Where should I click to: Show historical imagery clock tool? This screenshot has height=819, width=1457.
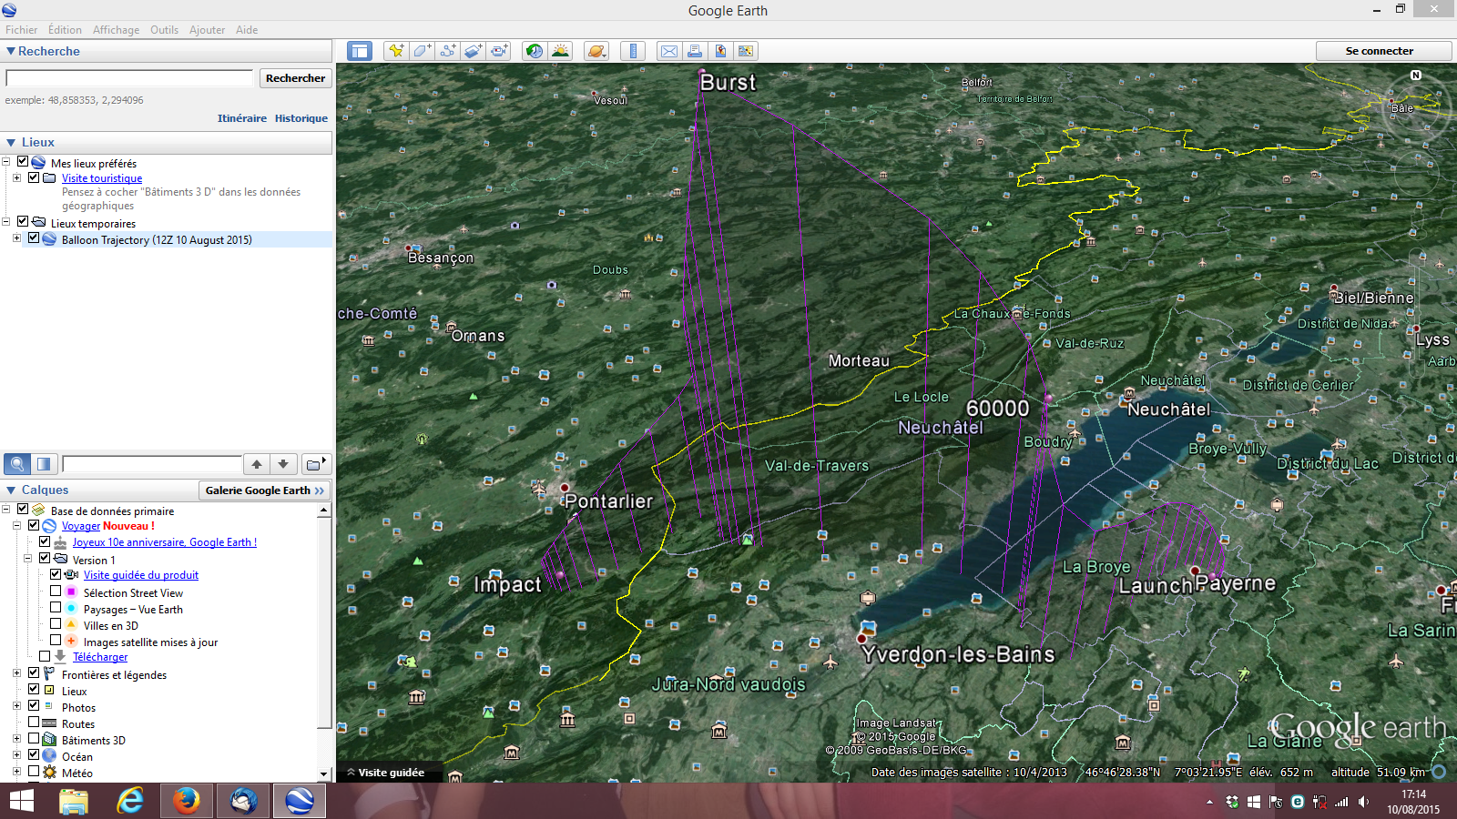pyautogui.click(x=535, y=51)
